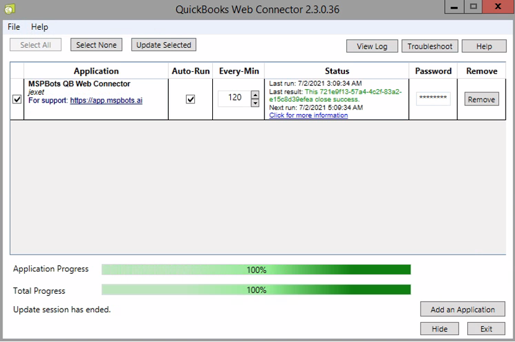515x342 pixels.
Task: Open the File menu
Action: tap(14, 27)
